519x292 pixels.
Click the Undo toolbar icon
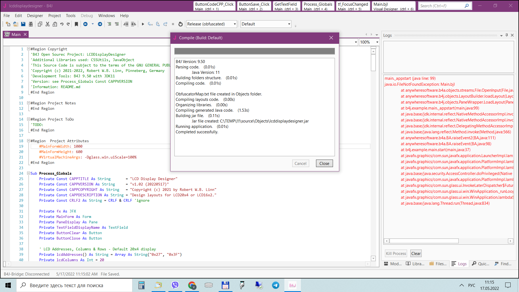62,24
